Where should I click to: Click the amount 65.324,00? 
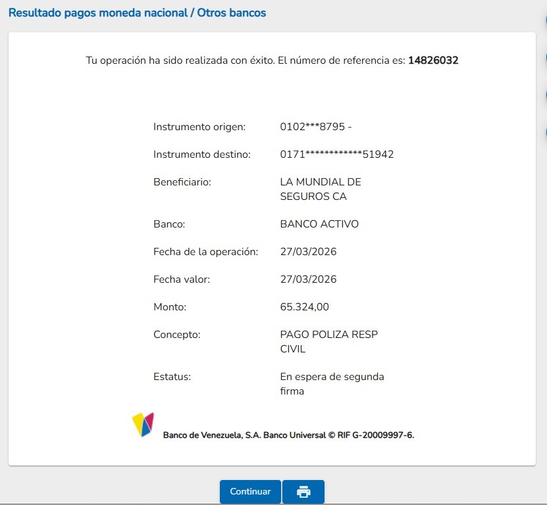point(304,307)
